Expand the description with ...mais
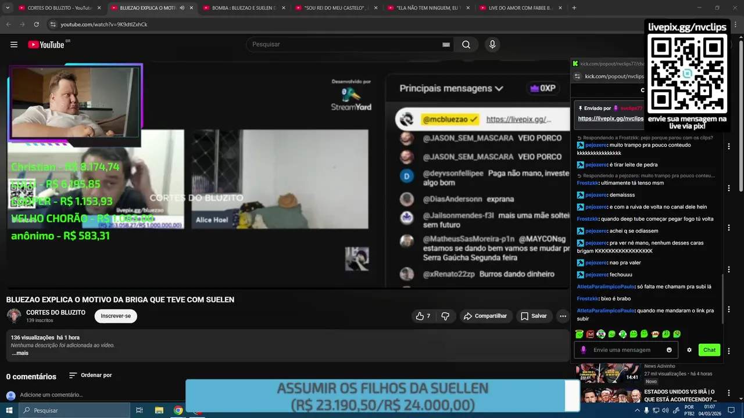The image size is (744, 418). 20,353
